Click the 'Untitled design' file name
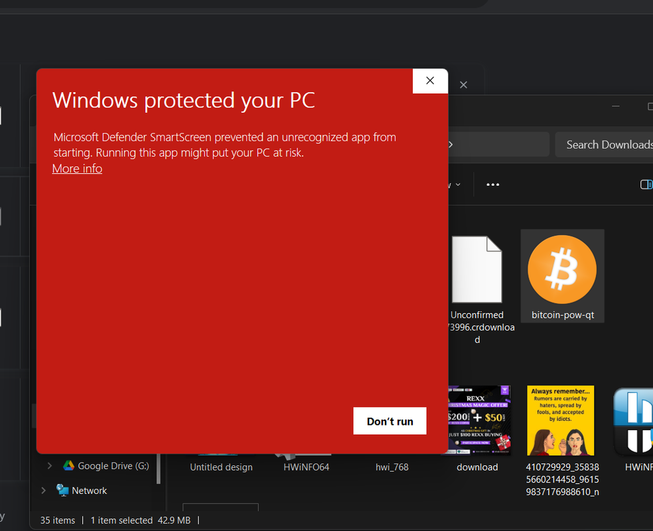Screen dimensions: 653x531 pyautogui.click(x=221, y=467)
